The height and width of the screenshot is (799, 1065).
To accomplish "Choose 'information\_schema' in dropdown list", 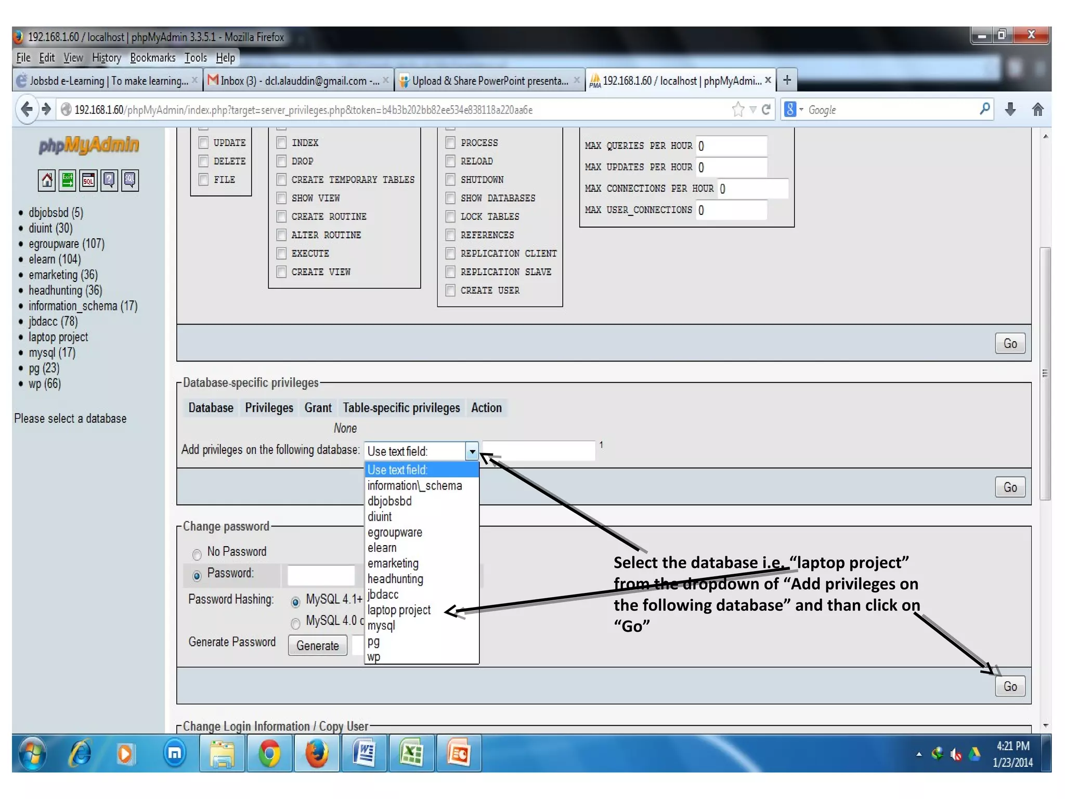I will pyautogui.click(x=422, y=485).
